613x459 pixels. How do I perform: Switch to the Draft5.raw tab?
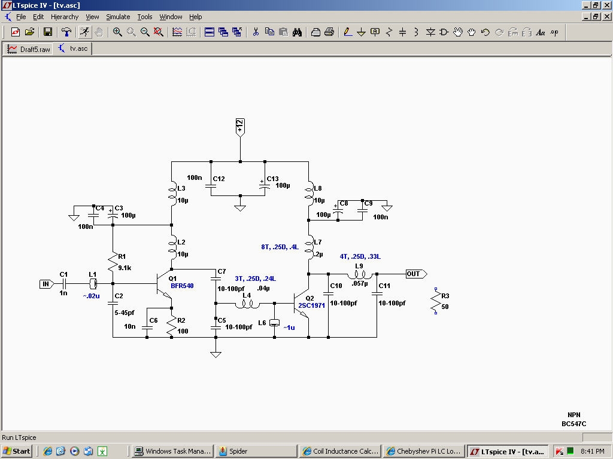pos(29,49)
